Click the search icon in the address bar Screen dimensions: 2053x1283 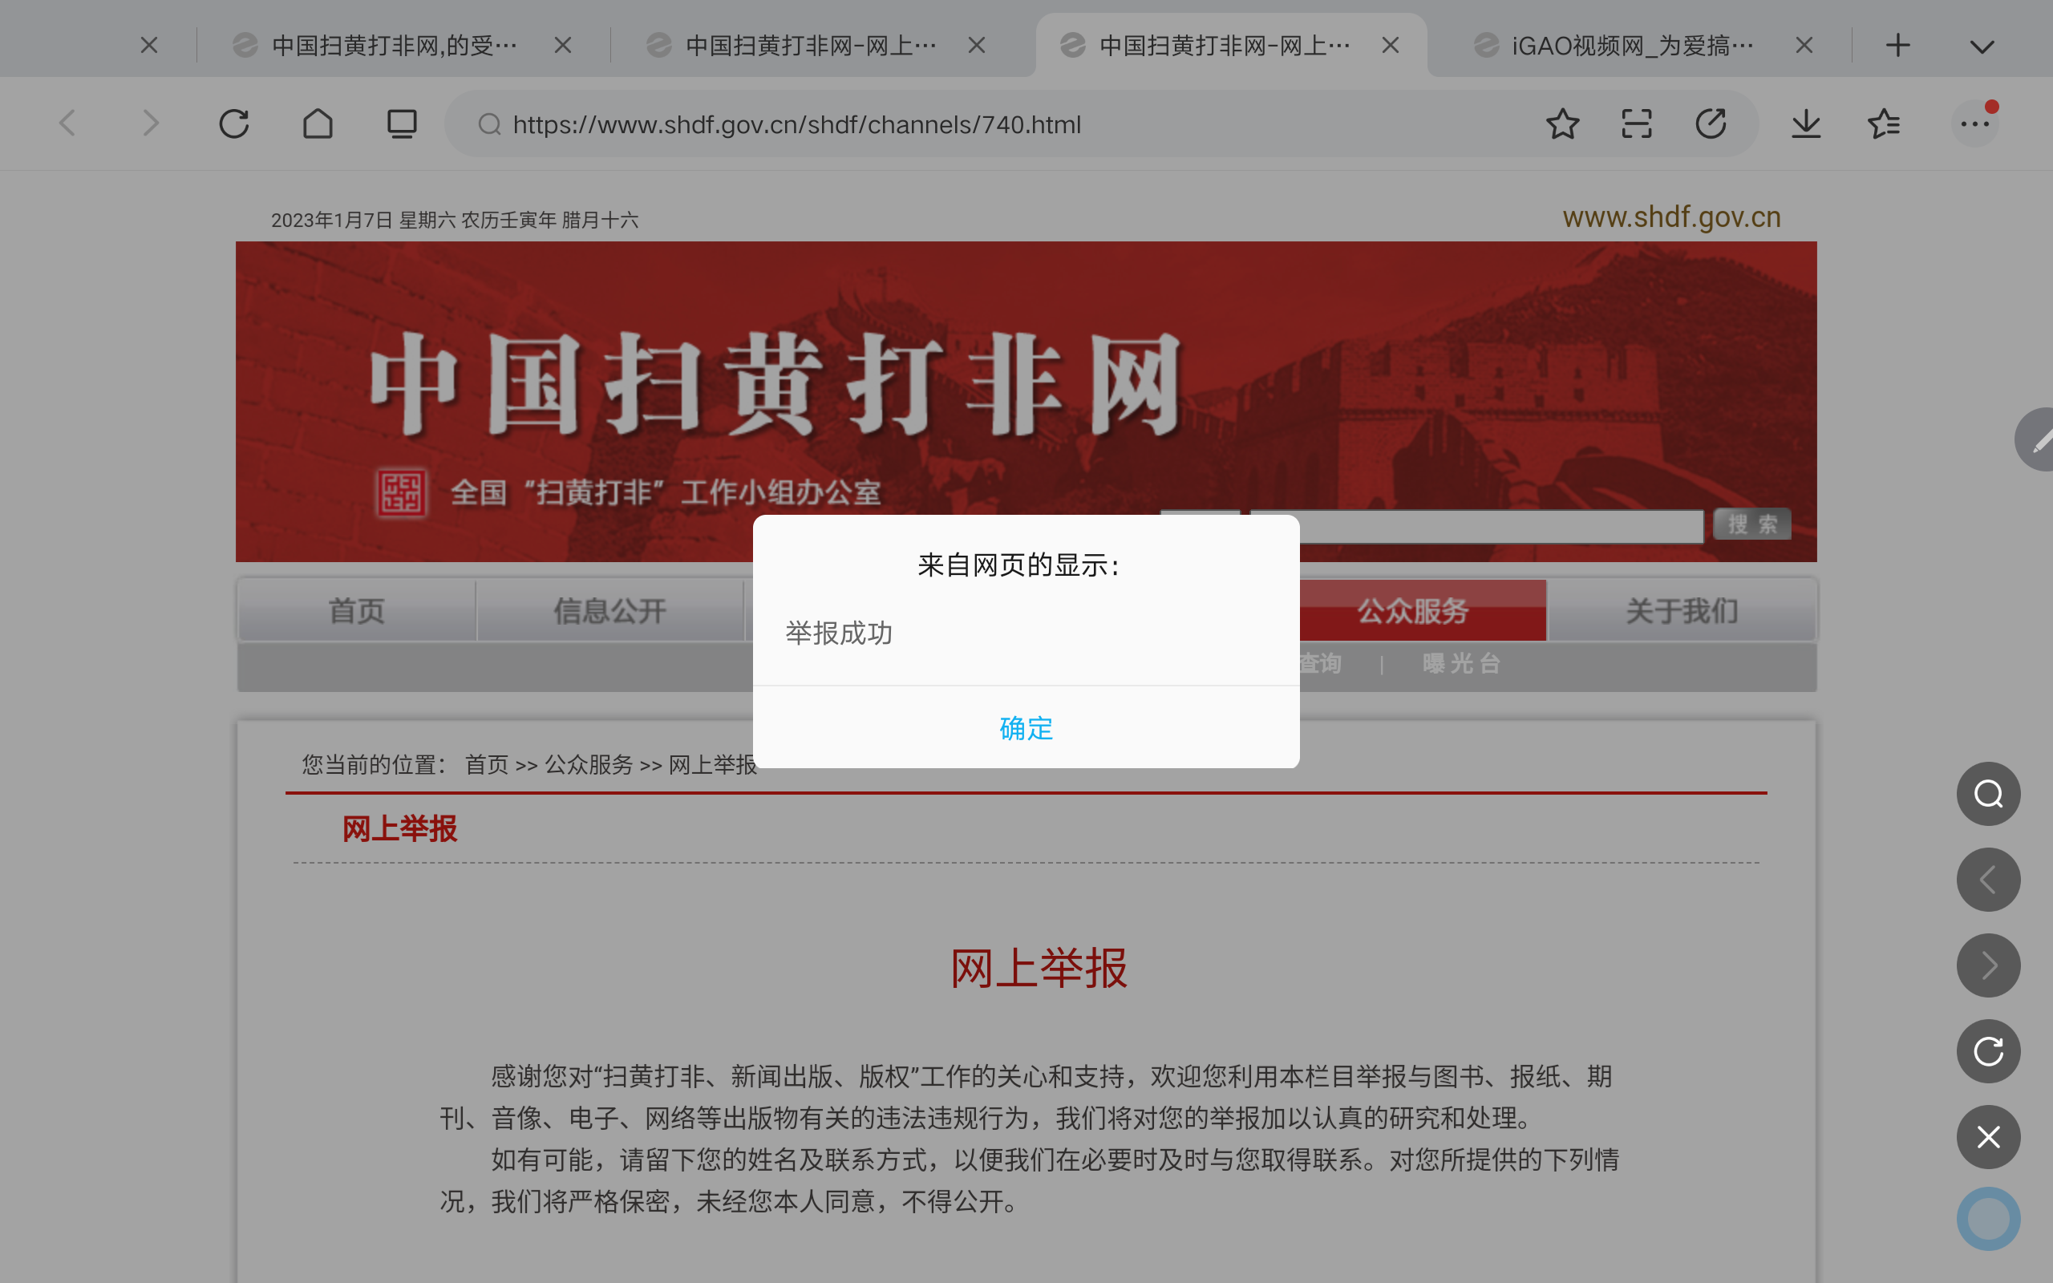tap(489, 125)
